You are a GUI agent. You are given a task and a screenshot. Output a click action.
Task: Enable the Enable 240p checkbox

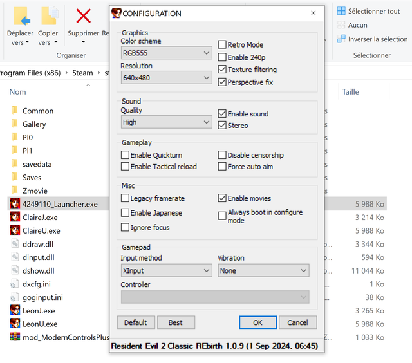(x=222, y=57)
